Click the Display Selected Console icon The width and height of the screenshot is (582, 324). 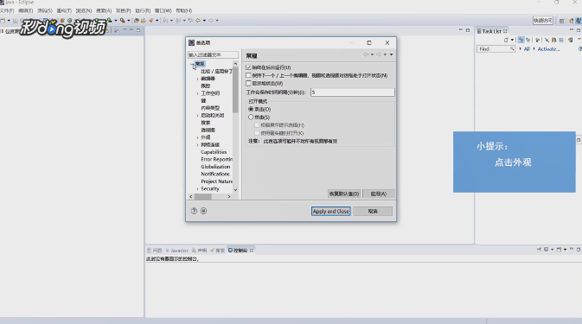click(546, 250)
